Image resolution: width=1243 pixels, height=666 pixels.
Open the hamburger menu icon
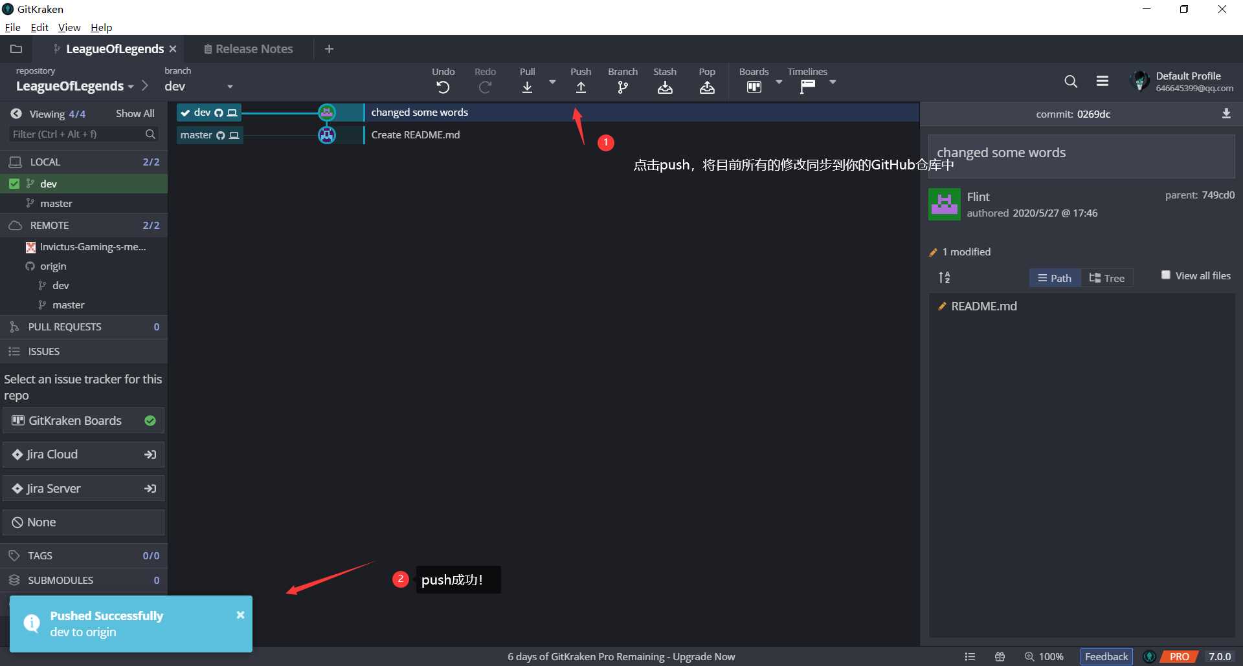1103,81
